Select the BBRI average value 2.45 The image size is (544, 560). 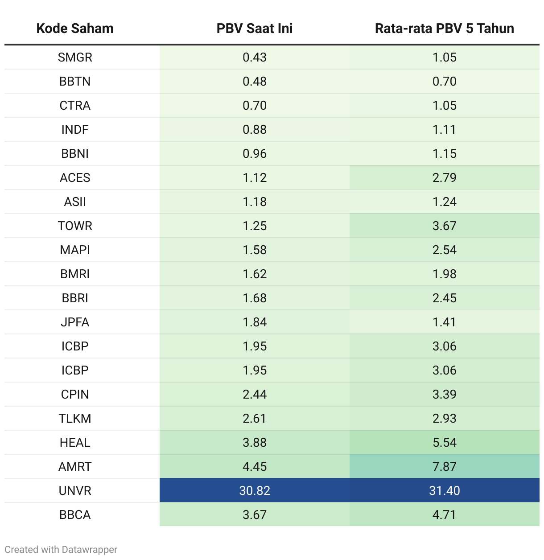pyautogui.click(x=444, y=298)
